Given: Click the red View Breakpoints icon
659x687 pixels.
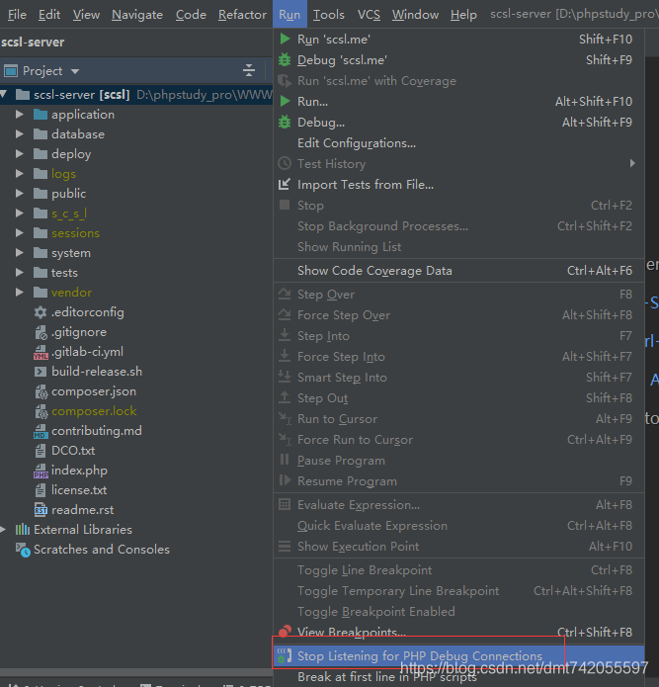Looking at the screenshot, I should pyautogui.click(x=285, y=631).
